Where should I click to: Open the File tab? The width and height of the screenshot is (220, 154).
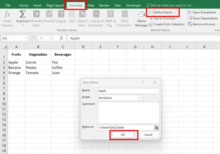pos(8,5)
